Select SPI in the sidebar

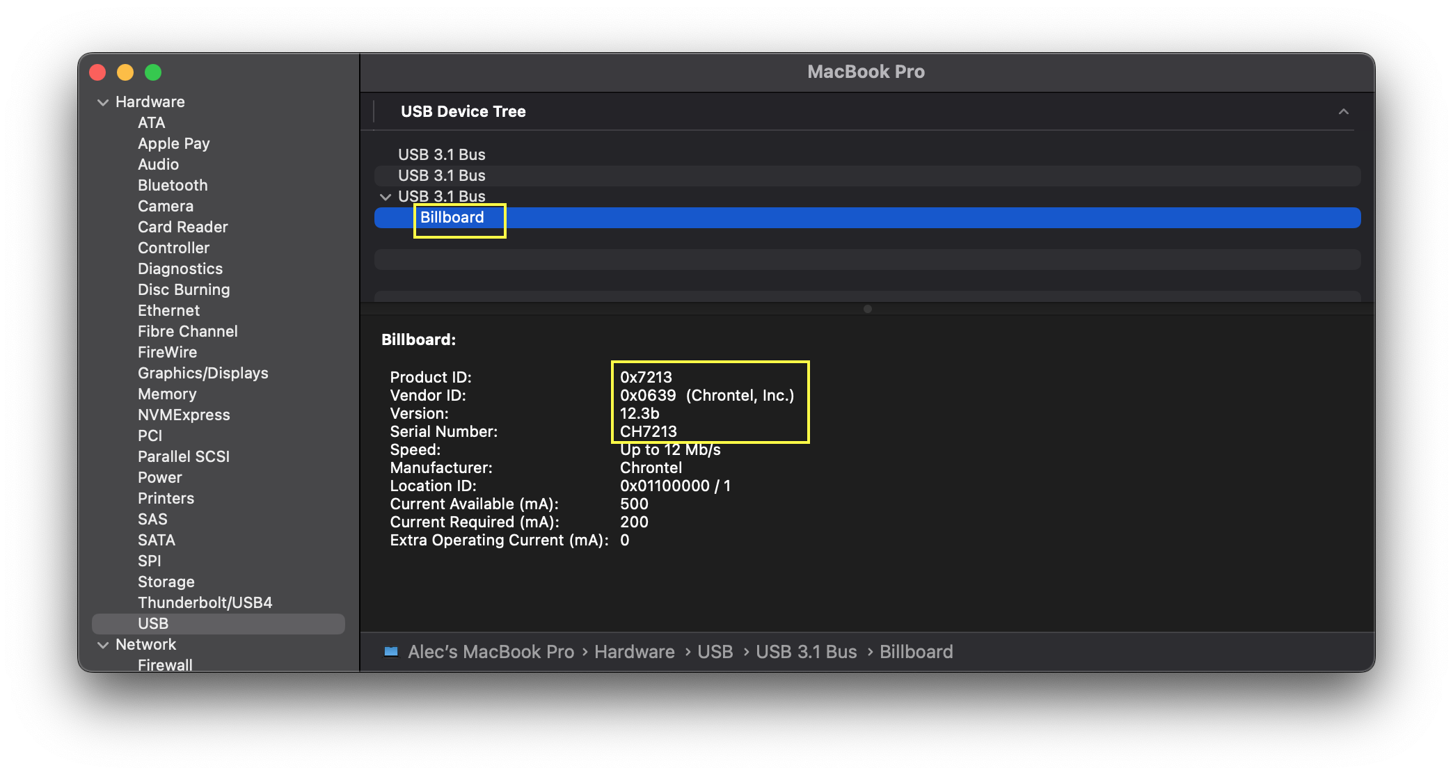point(150,561)
